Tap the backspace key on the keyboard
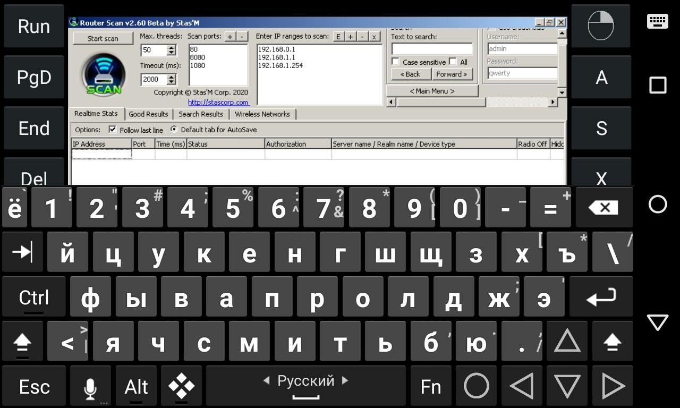Screen dimensions: 680x408 click(x=604, y=208)
